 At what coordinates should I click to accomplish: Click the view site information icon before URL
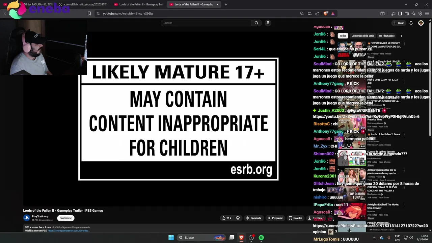click(x=98, y=13)
